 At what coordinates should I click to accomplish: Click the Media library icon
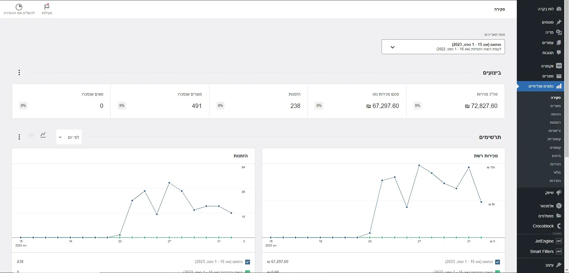click(559, 32)
